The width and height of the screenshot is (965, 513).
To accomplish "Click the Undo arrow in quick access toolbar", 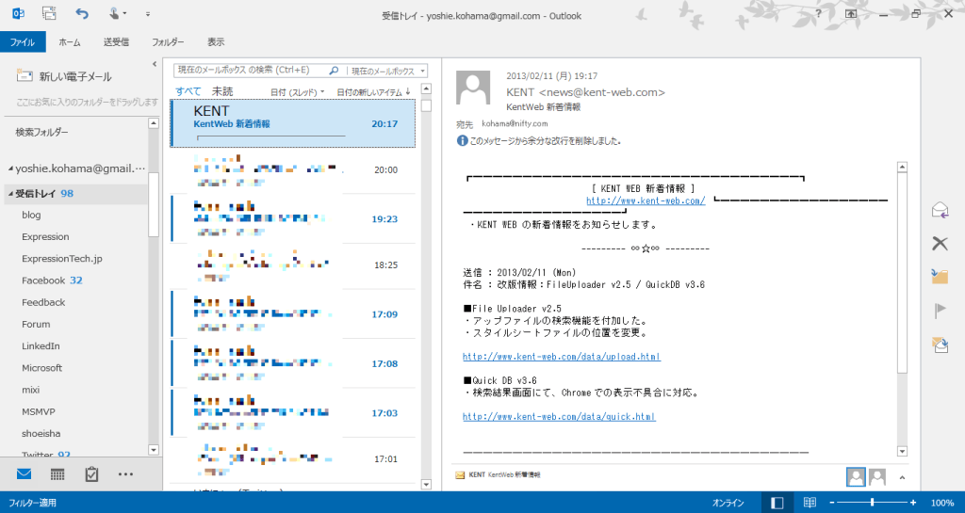I will click(x=81, y=13).
